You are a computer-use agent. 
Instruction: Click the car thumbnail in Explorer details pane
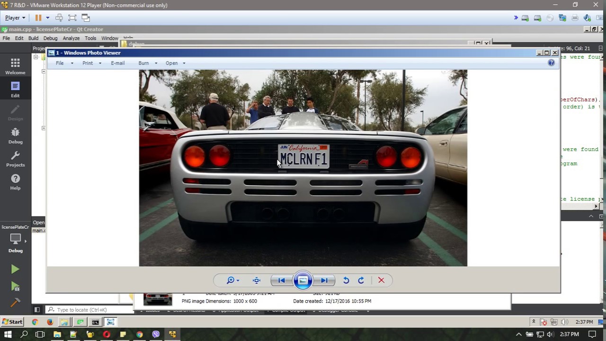[x=158, y=299]
